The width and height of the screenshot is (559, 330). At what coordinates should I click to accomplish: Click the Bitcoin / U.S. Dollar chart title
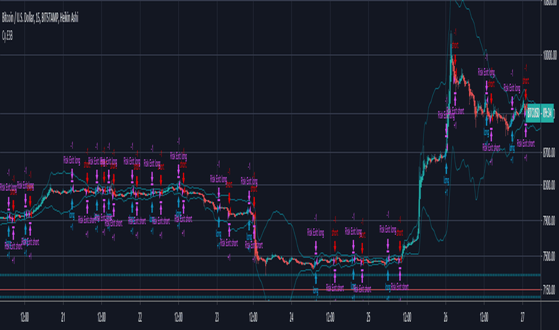(40, 18)
